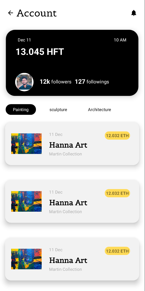Viewport: 145px width, 291px height.
Task: Open the 127 followings list
Action: pos(92,82)
